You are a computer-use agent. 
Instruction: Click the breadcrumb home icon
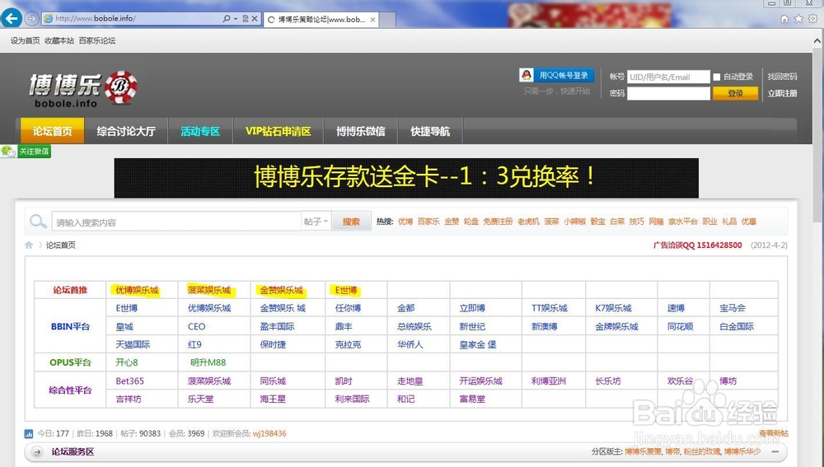coord(29,245)
